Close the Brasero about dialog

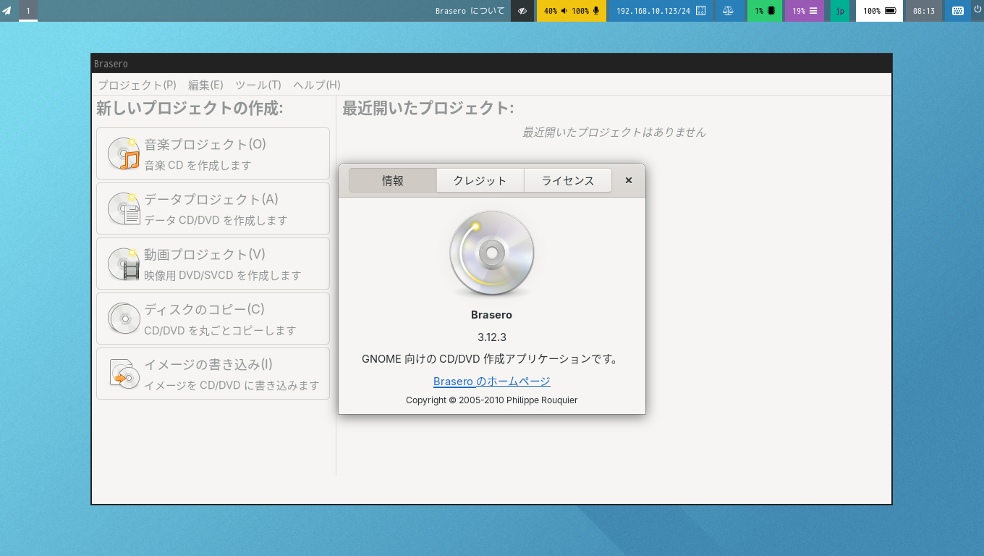click(629, 180)
